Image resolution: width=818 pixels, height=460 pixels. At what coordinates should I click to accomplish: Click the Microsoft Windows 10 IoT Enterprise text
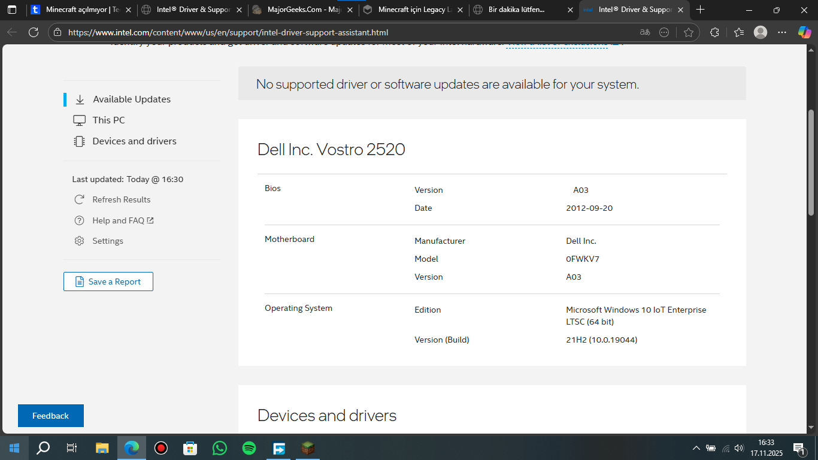point(636,316)
